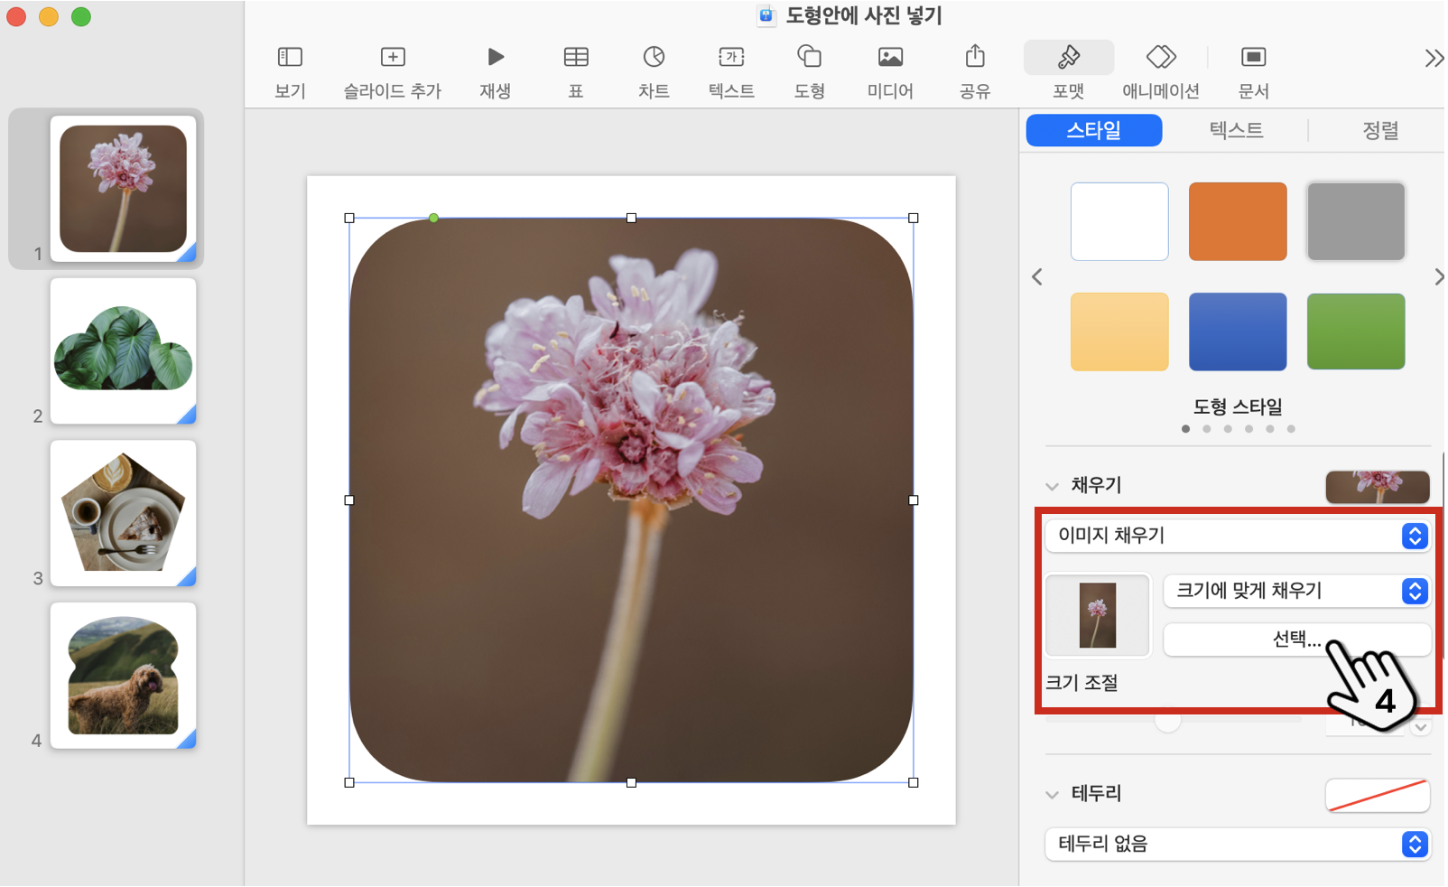Screen dimensions: 1448x887
Task: Select slide 1 flower thumbnail
Action: 123,189
